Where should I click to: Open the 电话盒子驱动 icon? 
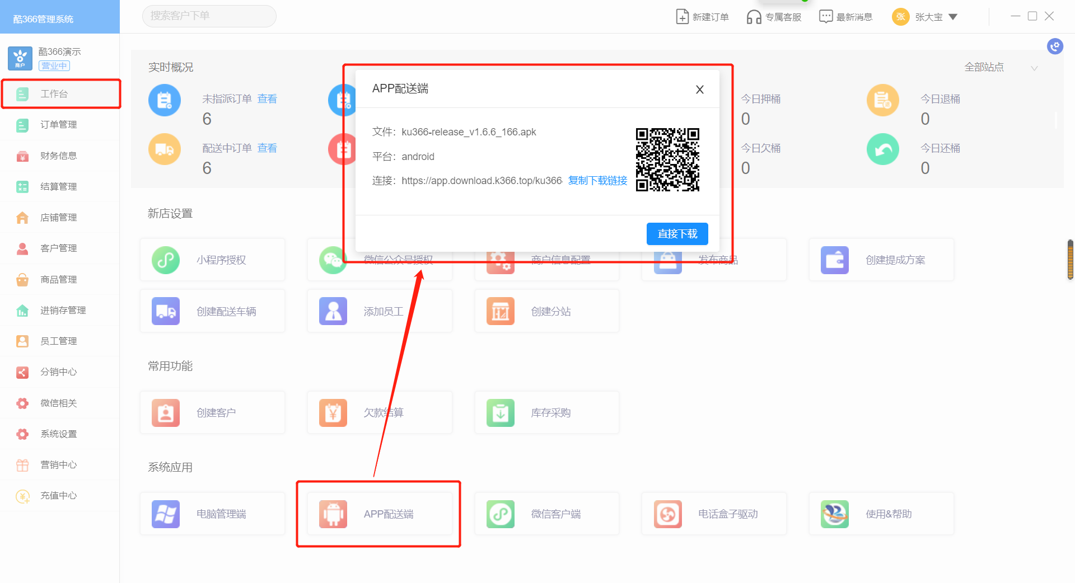tap(667, 514)
